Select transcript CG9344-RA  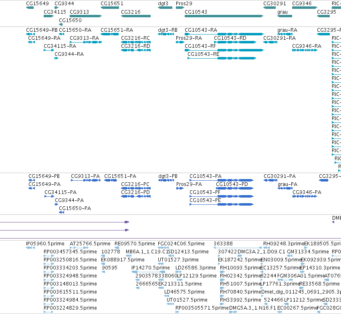(56, 58)
